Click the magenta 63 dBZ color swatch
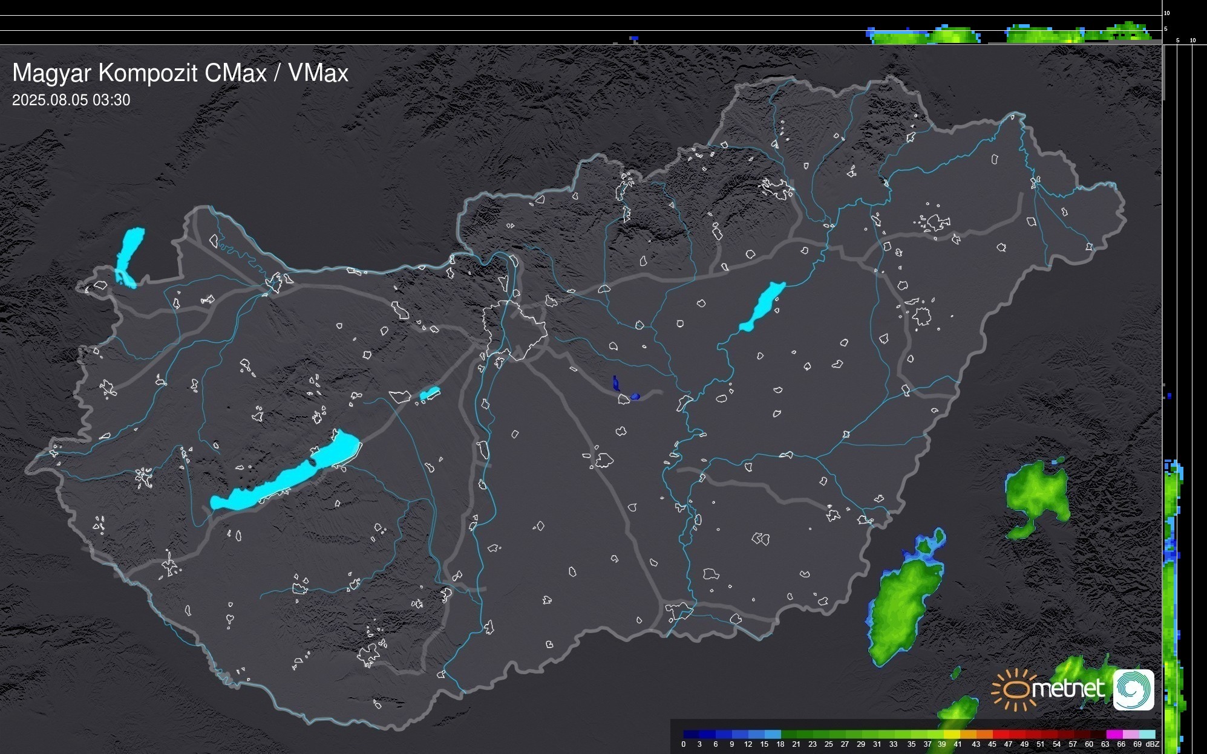The width and height of the screenshot is (1207, 754). coord(1114,734)
